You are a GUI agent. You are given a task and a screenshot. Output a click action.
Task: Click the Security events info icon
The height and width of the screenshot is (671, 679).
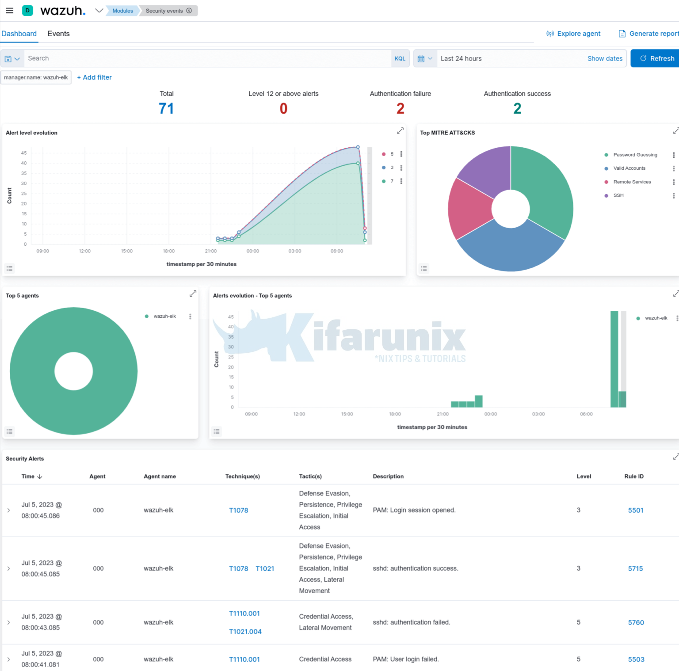[x=189, y=11]
